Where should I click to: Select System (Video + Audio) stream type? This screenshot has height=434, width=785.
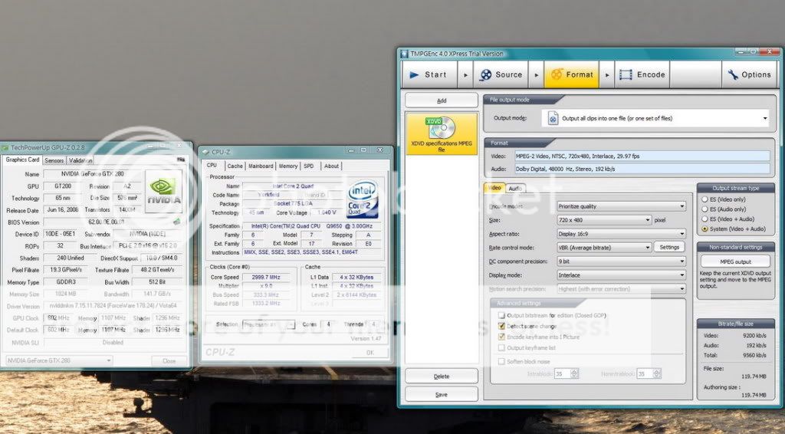click(x=705, y=229)
